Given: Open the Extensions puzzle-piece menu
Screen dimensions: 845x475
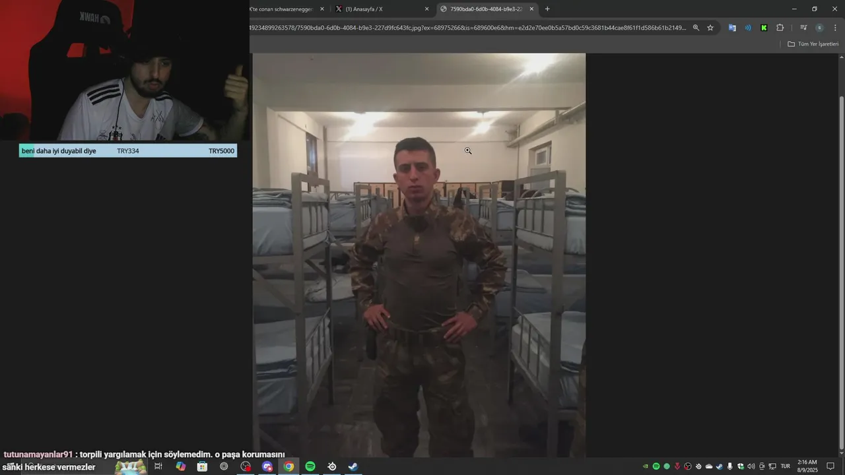Looking at the screenshot, I should point(780,28).
